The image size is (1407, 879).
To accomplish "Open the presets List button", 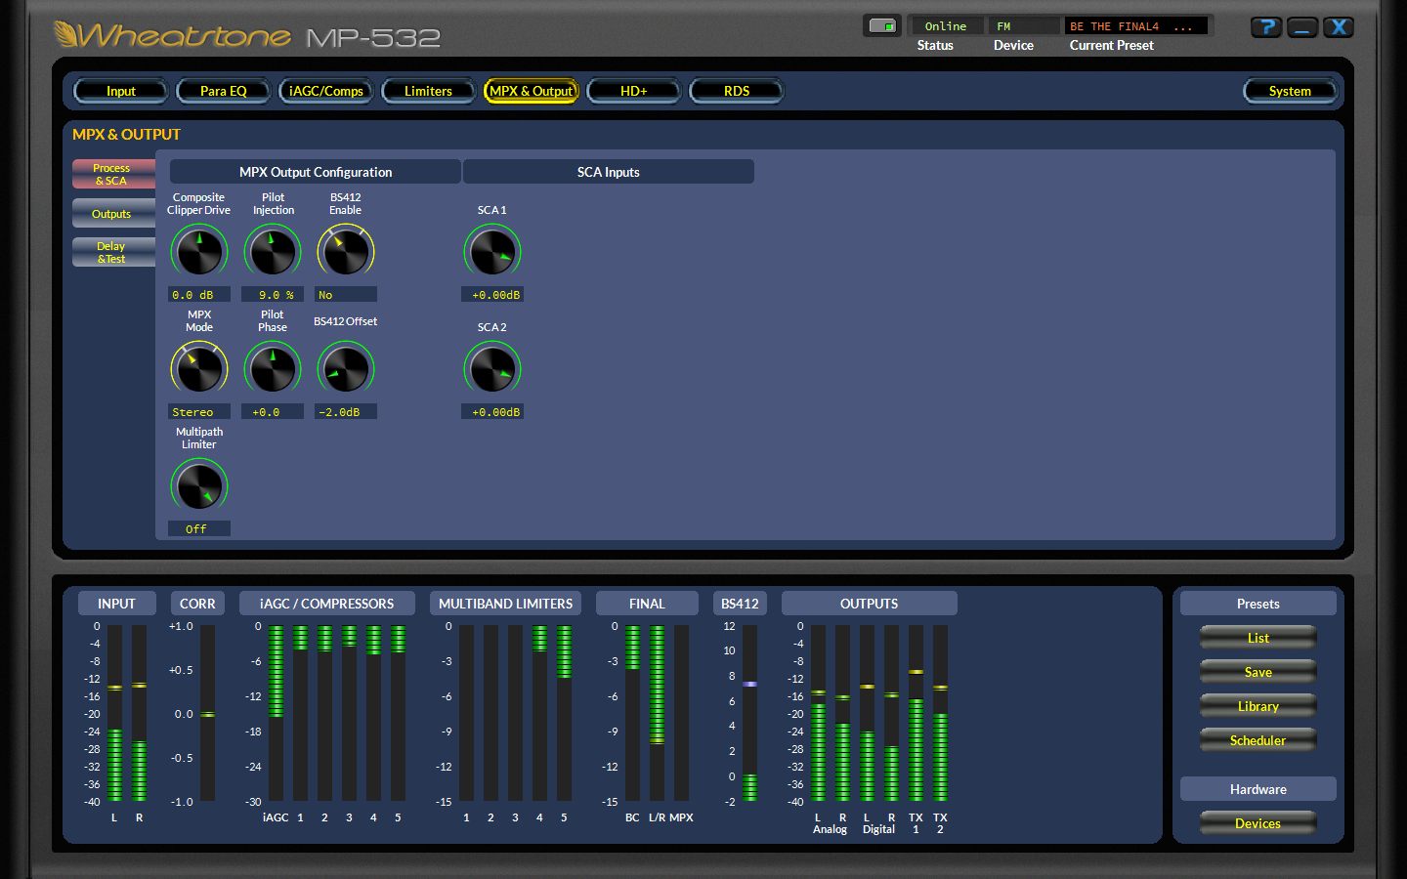I will [1258, 638].
